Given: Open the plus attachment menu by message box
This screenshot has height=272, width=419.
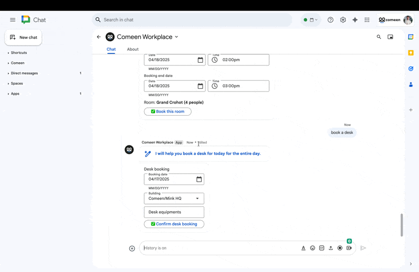Looking at the screenshot, I should (132, 248).
